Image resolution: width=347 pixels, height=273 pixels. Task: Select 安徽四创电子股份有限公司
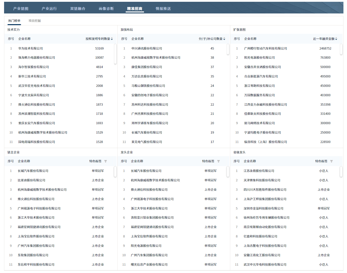(x=150, y=95)
